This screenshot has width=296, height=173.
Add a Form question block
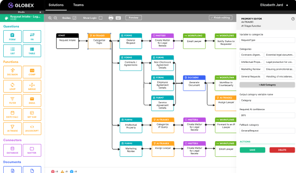point(12,37)
